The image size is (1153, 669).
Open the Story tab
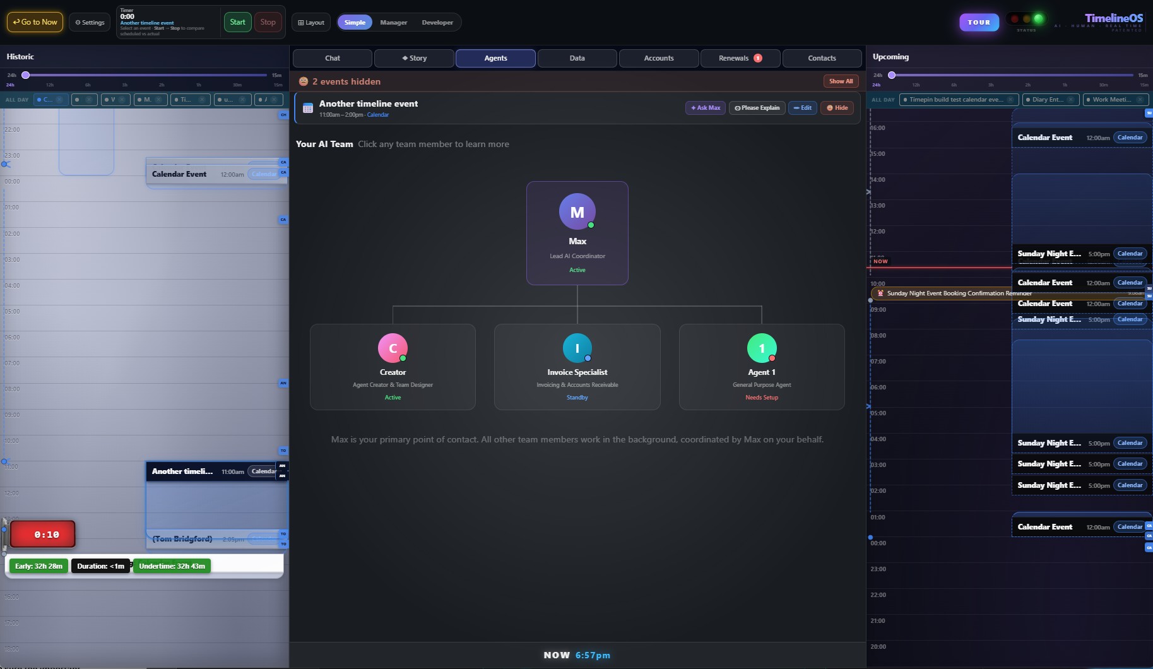tap(414, 58)
